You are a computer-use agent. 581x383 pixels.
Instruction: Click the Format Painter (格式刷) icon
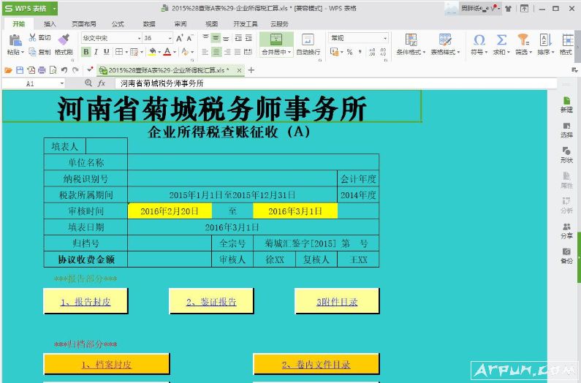(x=64, y=39)
